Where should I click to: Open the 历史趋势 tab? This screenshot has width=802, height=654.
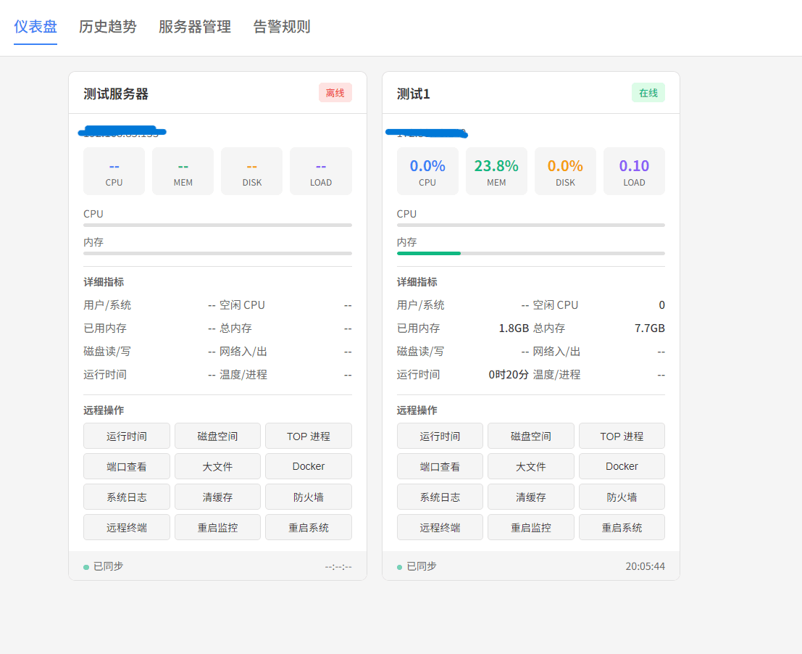[107, 27]
